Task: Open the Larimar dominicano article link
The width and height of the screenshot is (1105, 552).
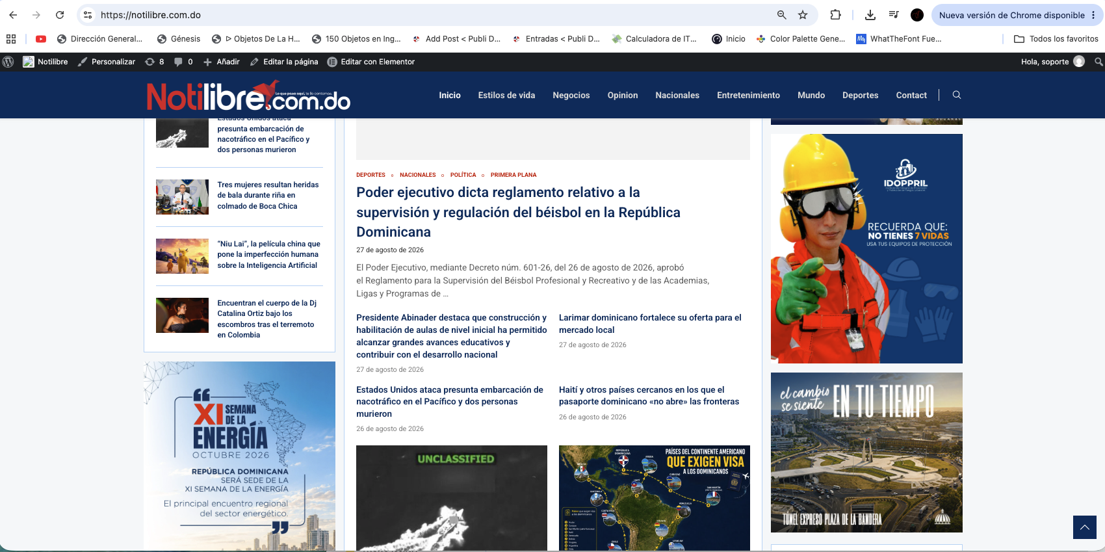Action: click(650, 324)
